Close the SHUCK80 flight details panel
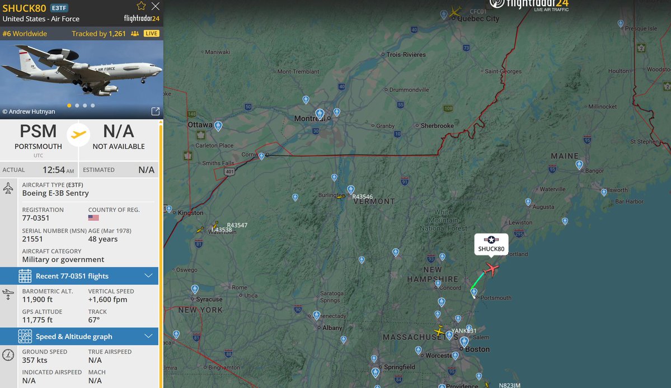671x388 pixels. click(156, 6)
